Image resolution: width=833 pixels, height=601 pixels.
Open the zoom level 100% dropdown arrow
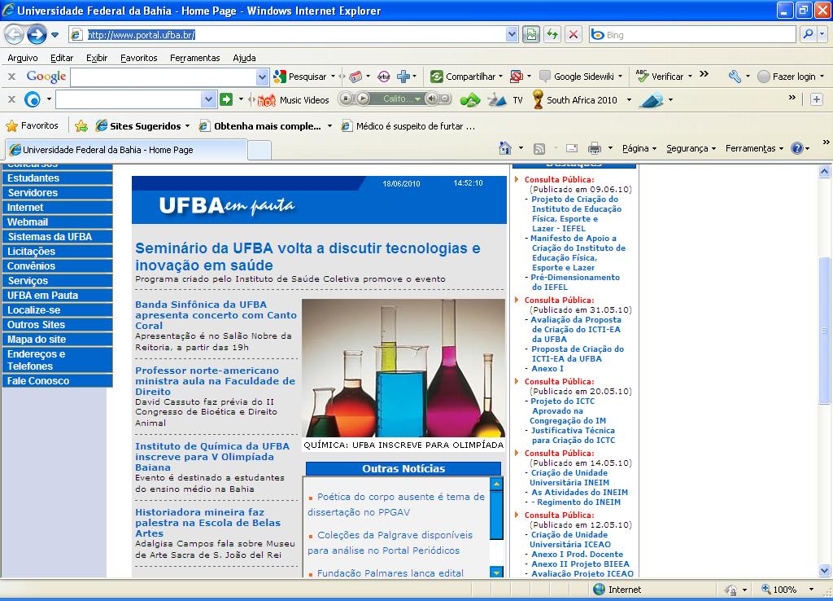coord(811,590)
